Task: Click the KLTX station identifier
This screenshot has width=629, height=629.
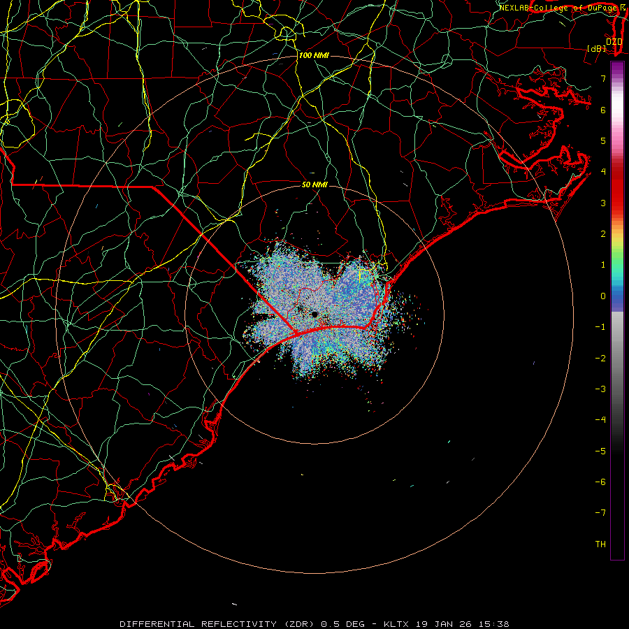Action: [396, 624]
